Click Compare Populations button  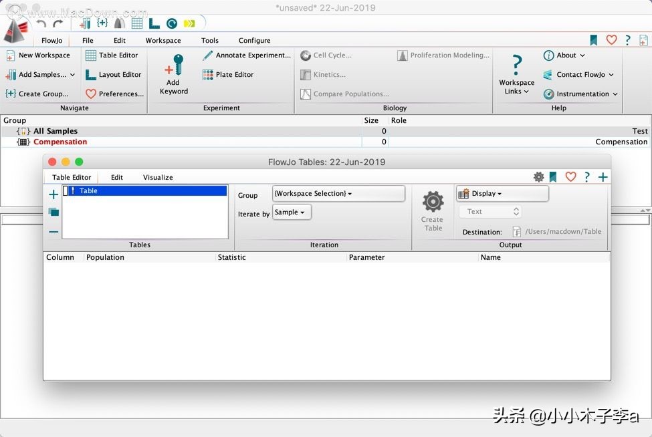click(x=344, y=94)
